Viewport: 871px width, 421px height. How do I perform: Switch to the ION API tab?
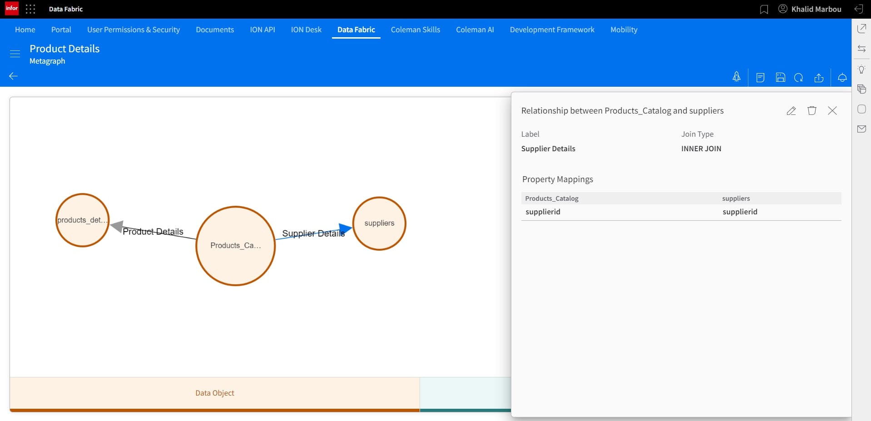pyautogui.click(x=262, y=30)
